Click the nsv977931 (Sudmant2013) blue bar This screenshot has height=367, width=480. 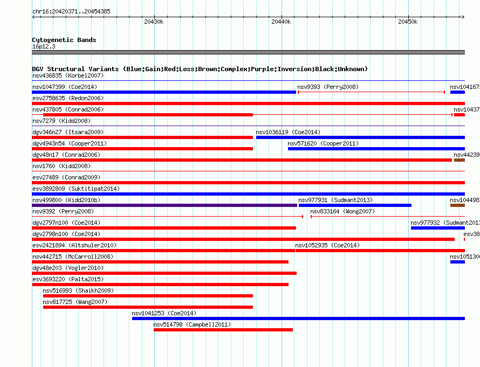[x=355, y=205]
